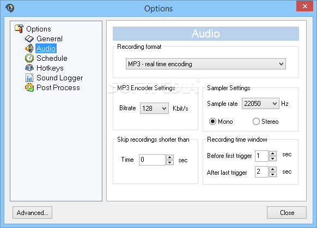Select the Options root tree item
This screenshot has height=228, width=317.
click(39, 29)
